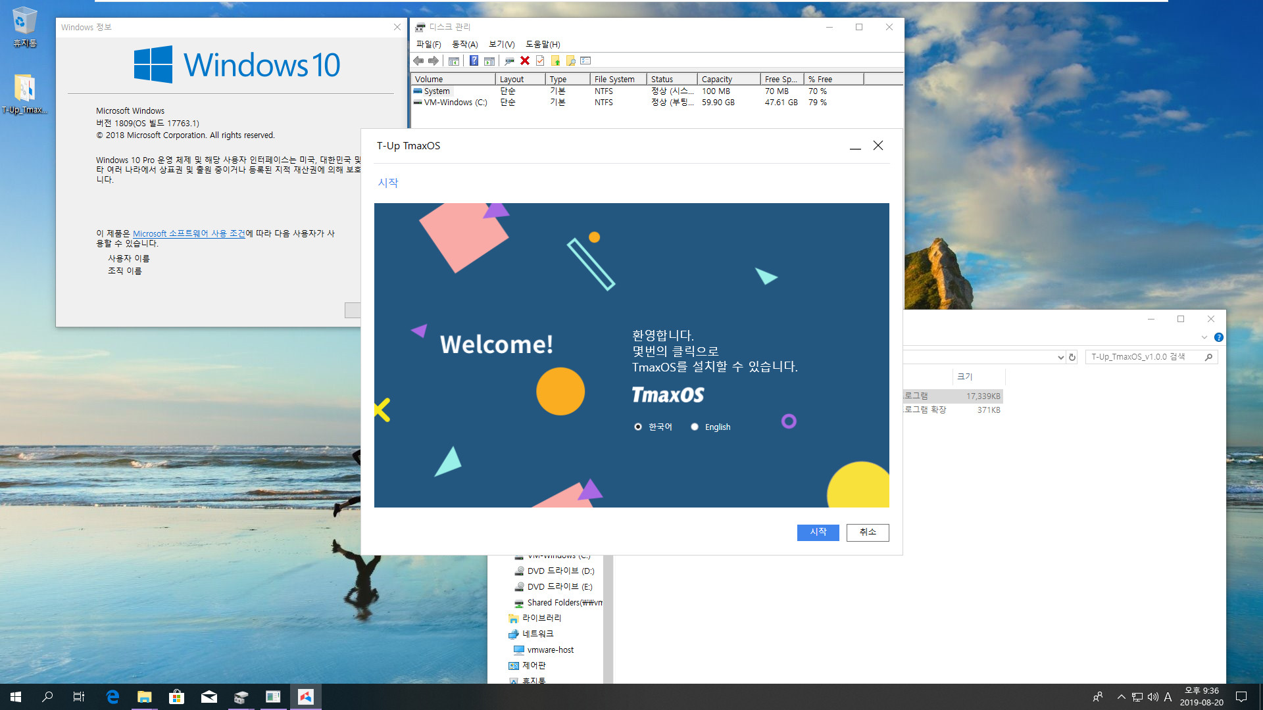Open File Explorer taskbar icon
Image resolution: width=1263 pixels, height=710 pixels.
(x=145, y=697)
